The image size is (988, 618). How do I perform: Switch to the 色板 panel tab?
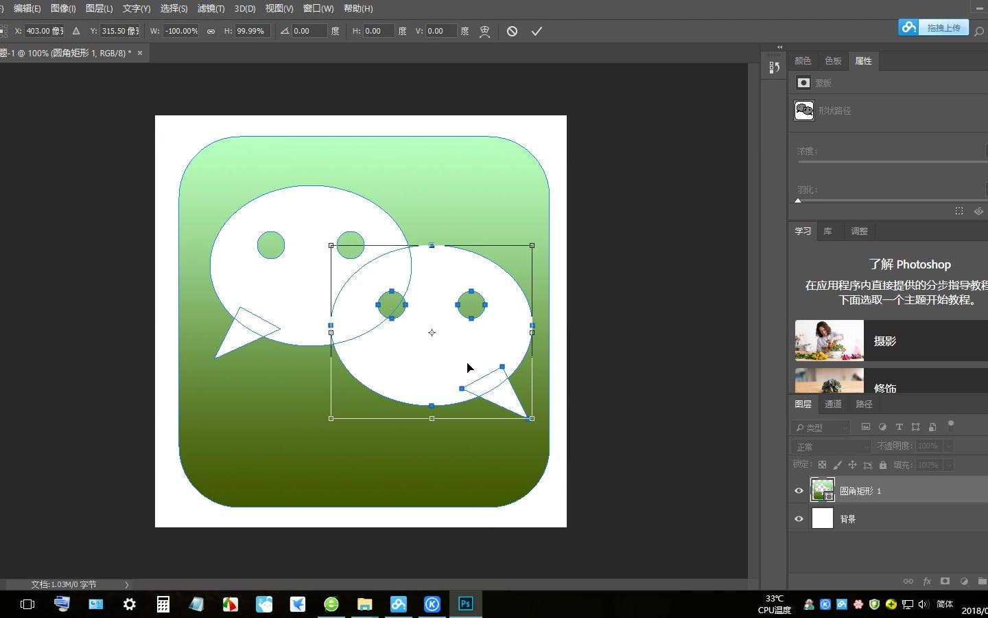tap(833, 60)
